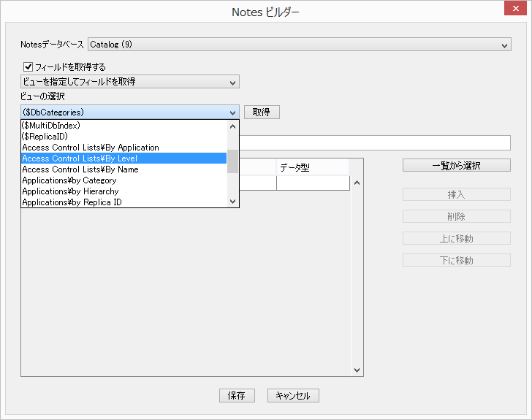Select Applications¥by Hierarchy entry

click(x=124, y=191)
